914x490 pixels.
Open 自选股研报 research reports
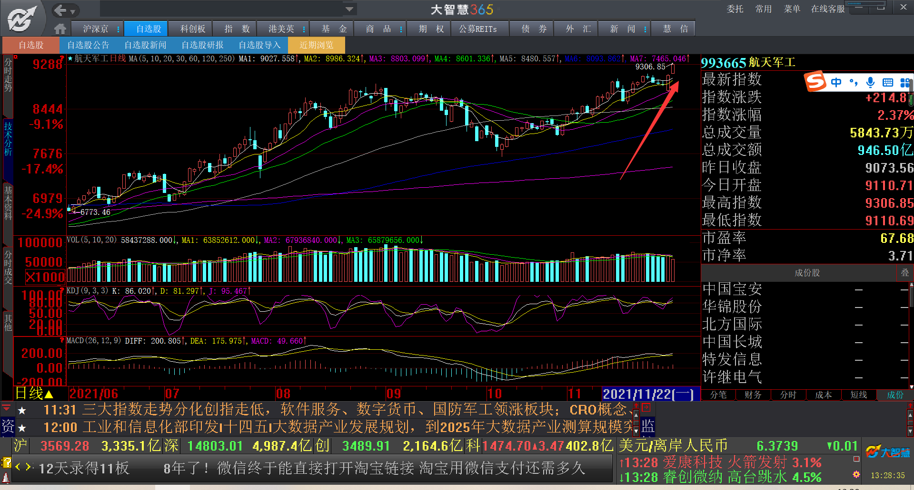(202, 45)
